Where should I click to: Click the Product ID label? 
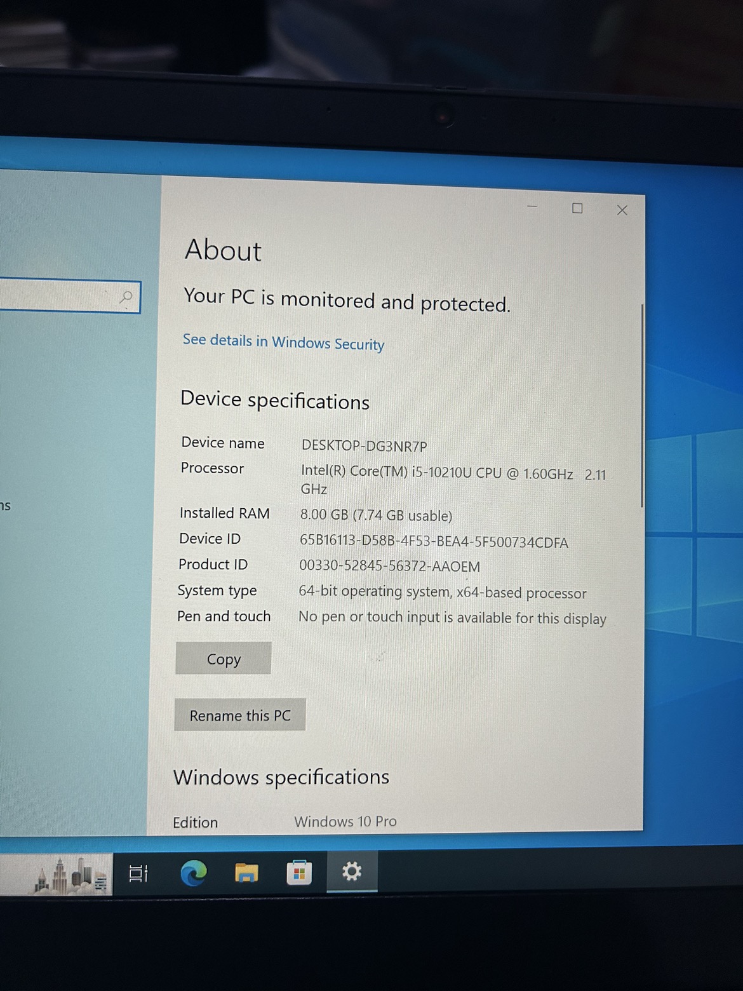click(x=213, y=564)
